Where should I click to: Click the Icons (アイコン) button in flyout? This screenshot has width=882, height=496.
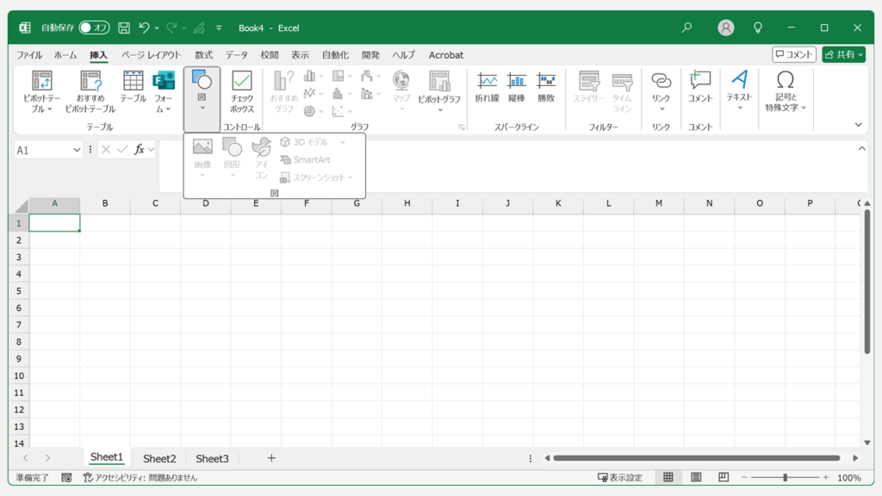coord(262,158)
